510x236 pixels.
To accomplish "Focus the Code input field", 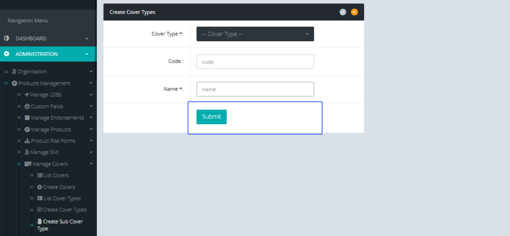I will click(x=255, y=62).
